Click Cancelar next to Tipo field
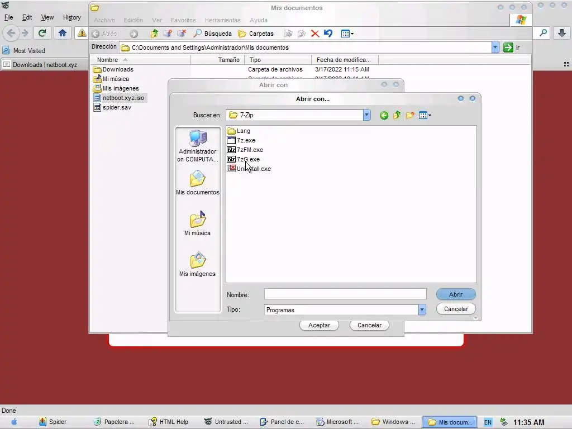572x429 pixels. [x=456, y=309]
